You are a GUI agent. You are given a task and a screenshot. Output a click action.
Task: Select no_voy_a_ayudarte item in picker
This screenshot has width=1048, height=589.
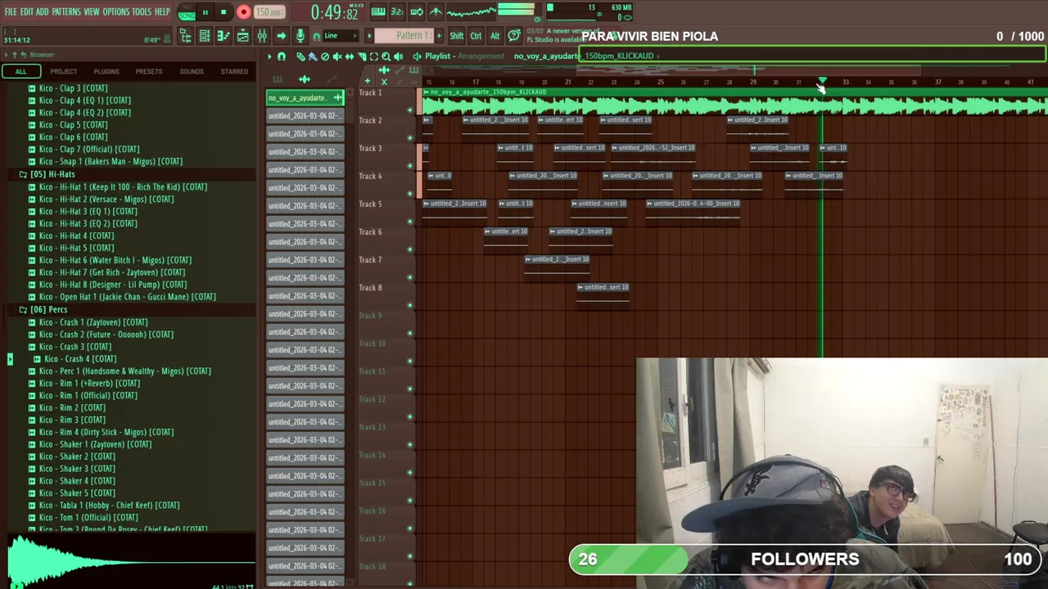pos(305,98)
